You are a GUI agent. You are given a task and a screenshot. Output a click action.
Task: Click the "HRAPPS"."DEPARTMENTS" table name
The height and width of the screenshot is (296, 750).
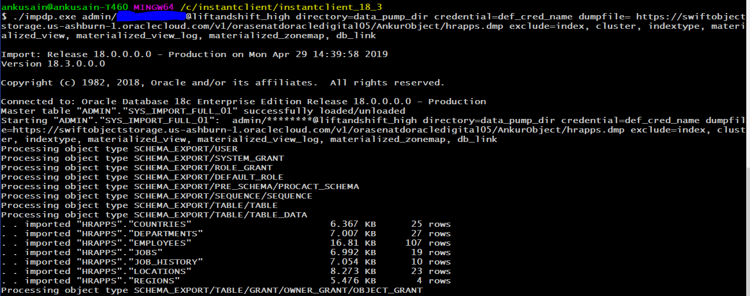[x=140, y=234]
